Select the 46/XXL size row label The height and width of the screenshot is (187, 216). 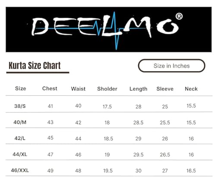click(20, 171)
